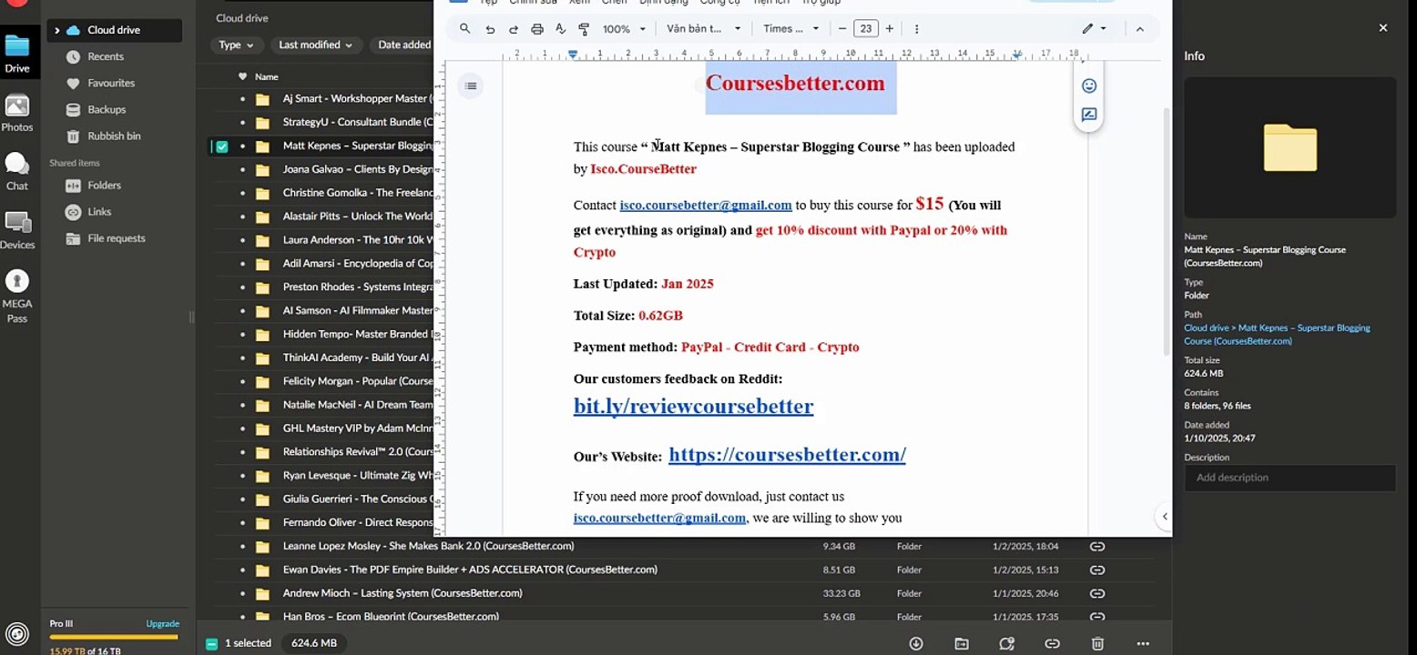The height and width of the screenshot is (655, 1417).
Task: Open the Photos section in the MEGA sidebar
Action: [17, 114]
